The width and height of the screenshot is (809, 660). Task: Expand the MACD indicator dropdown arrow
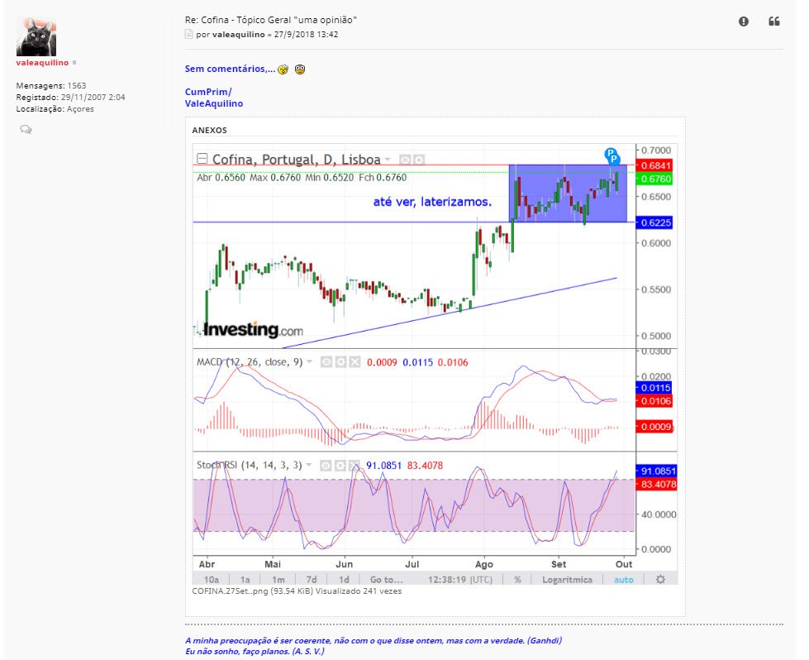coord(310,361)
